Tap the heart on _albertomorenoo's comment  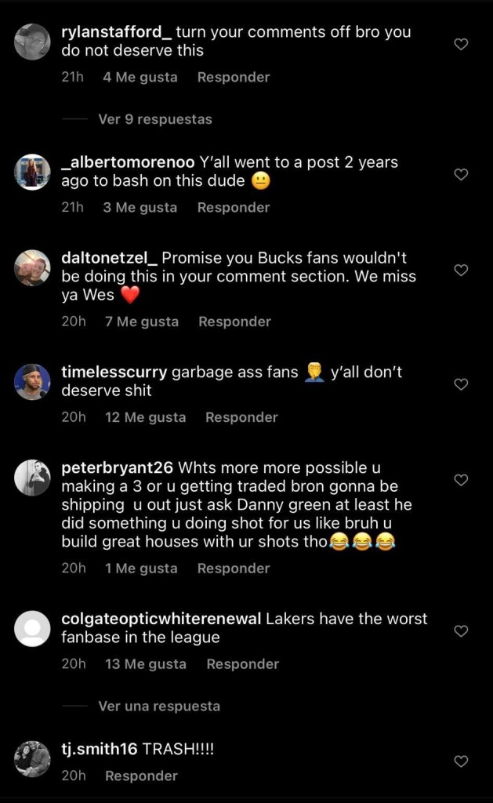click(461, 174)
